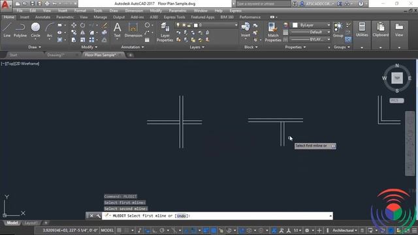The width and height of the screenshot is (418, 235).
Task: Click the Help question mark icon
Action: coord(361,4)
